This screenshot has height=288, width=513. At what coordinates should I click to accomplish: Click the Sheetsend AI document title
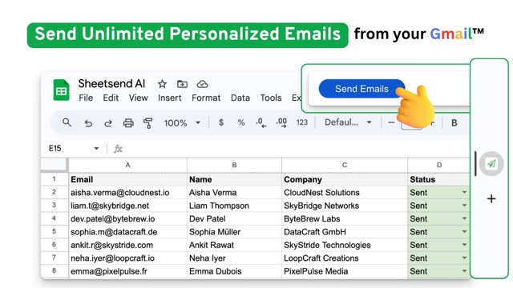111,83
